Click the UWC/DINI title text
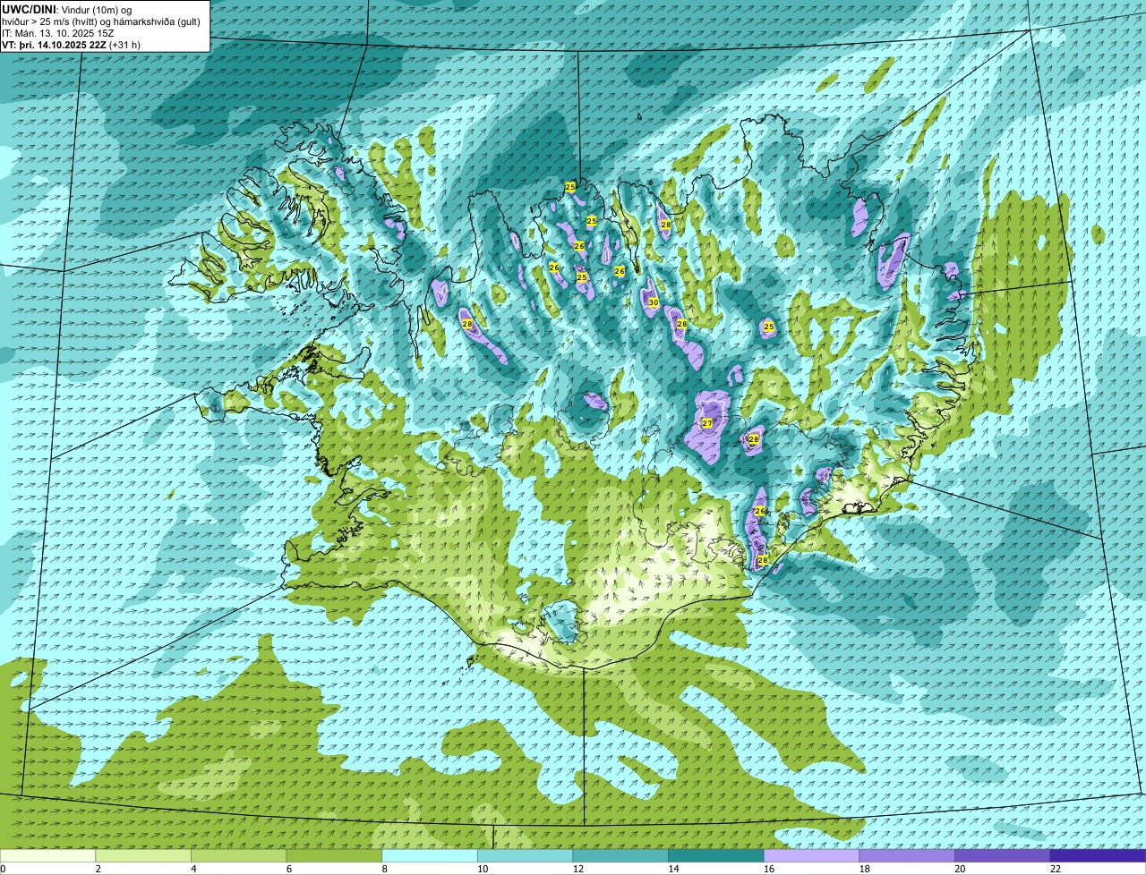The image size is (1146, 875). [x=30, y=9]
